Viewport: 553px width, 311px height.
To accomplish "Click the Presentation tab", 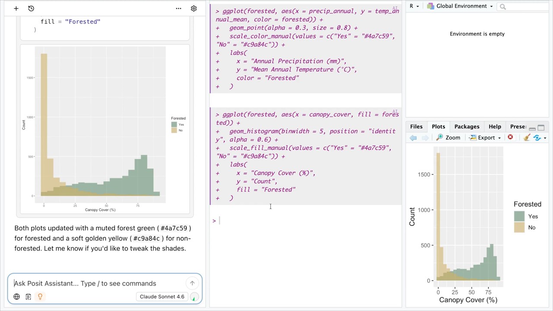I will pos(518,127).
